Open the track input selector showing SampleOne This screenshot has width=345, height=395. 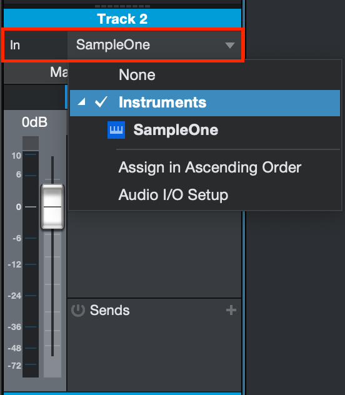point(154,45)
